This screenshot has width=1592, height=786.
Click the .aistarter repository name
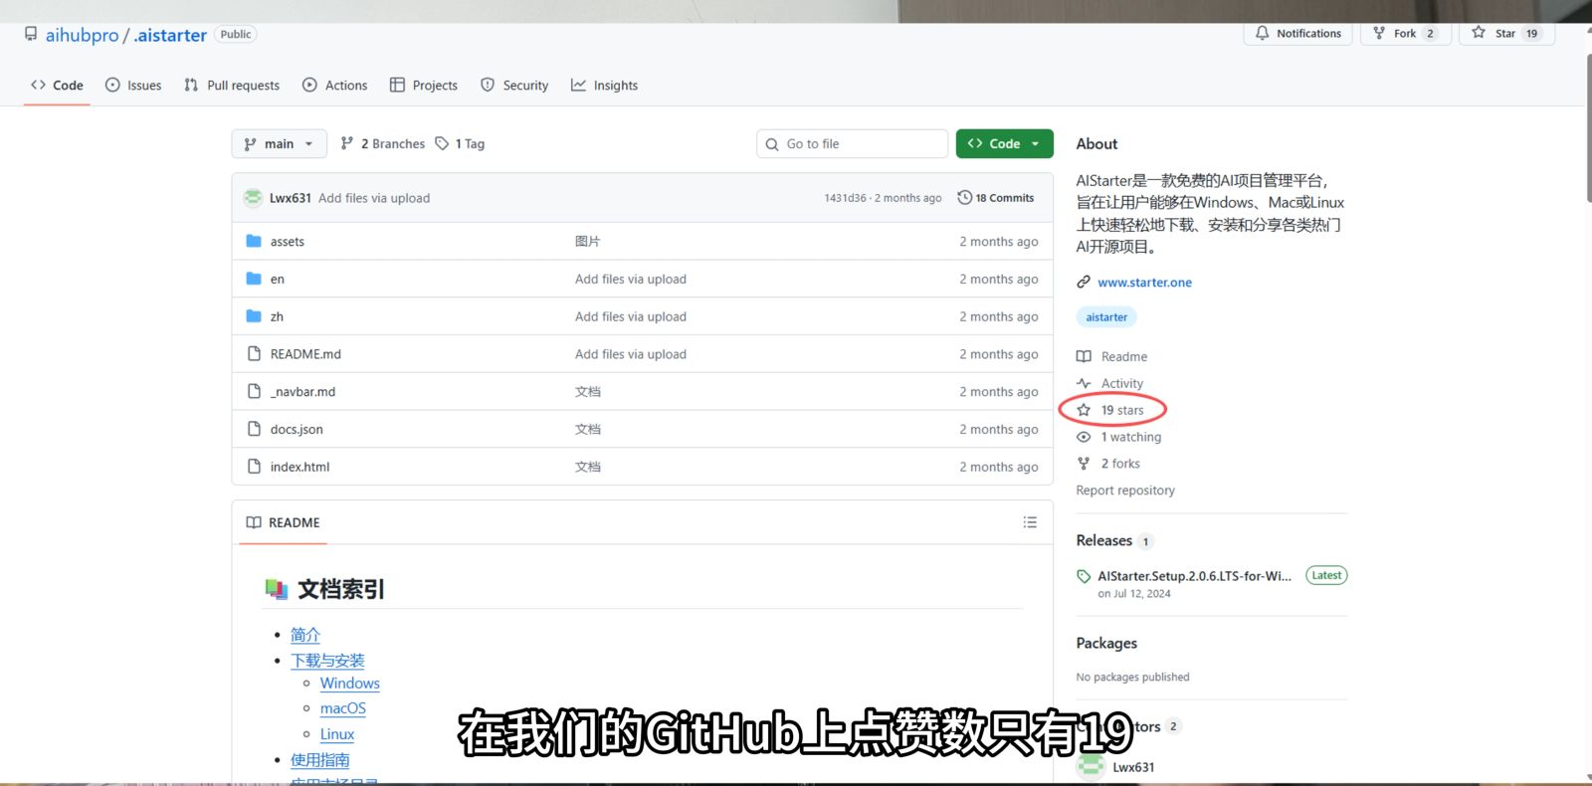coord(170,35)
